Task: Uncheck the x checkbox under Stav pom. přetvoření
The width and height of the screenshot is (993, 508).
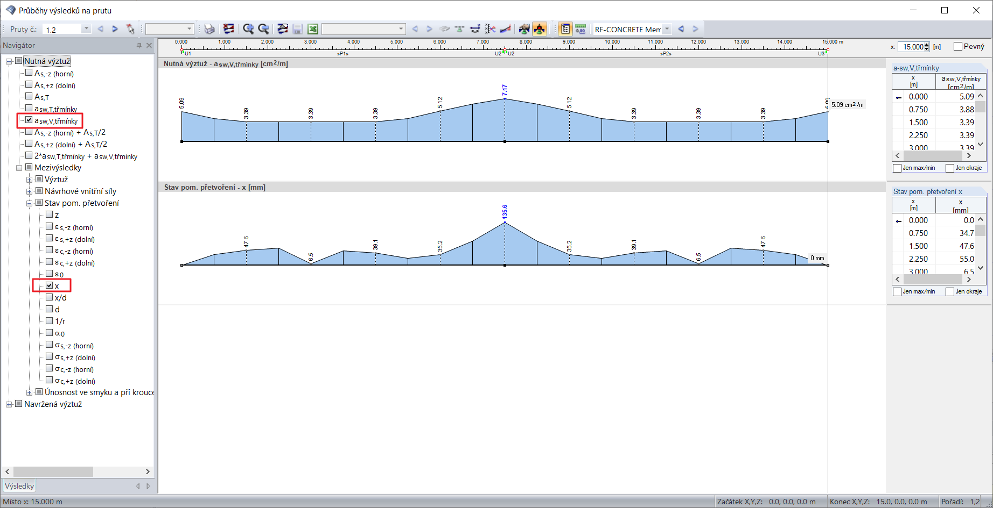Action: click(50, 285)
